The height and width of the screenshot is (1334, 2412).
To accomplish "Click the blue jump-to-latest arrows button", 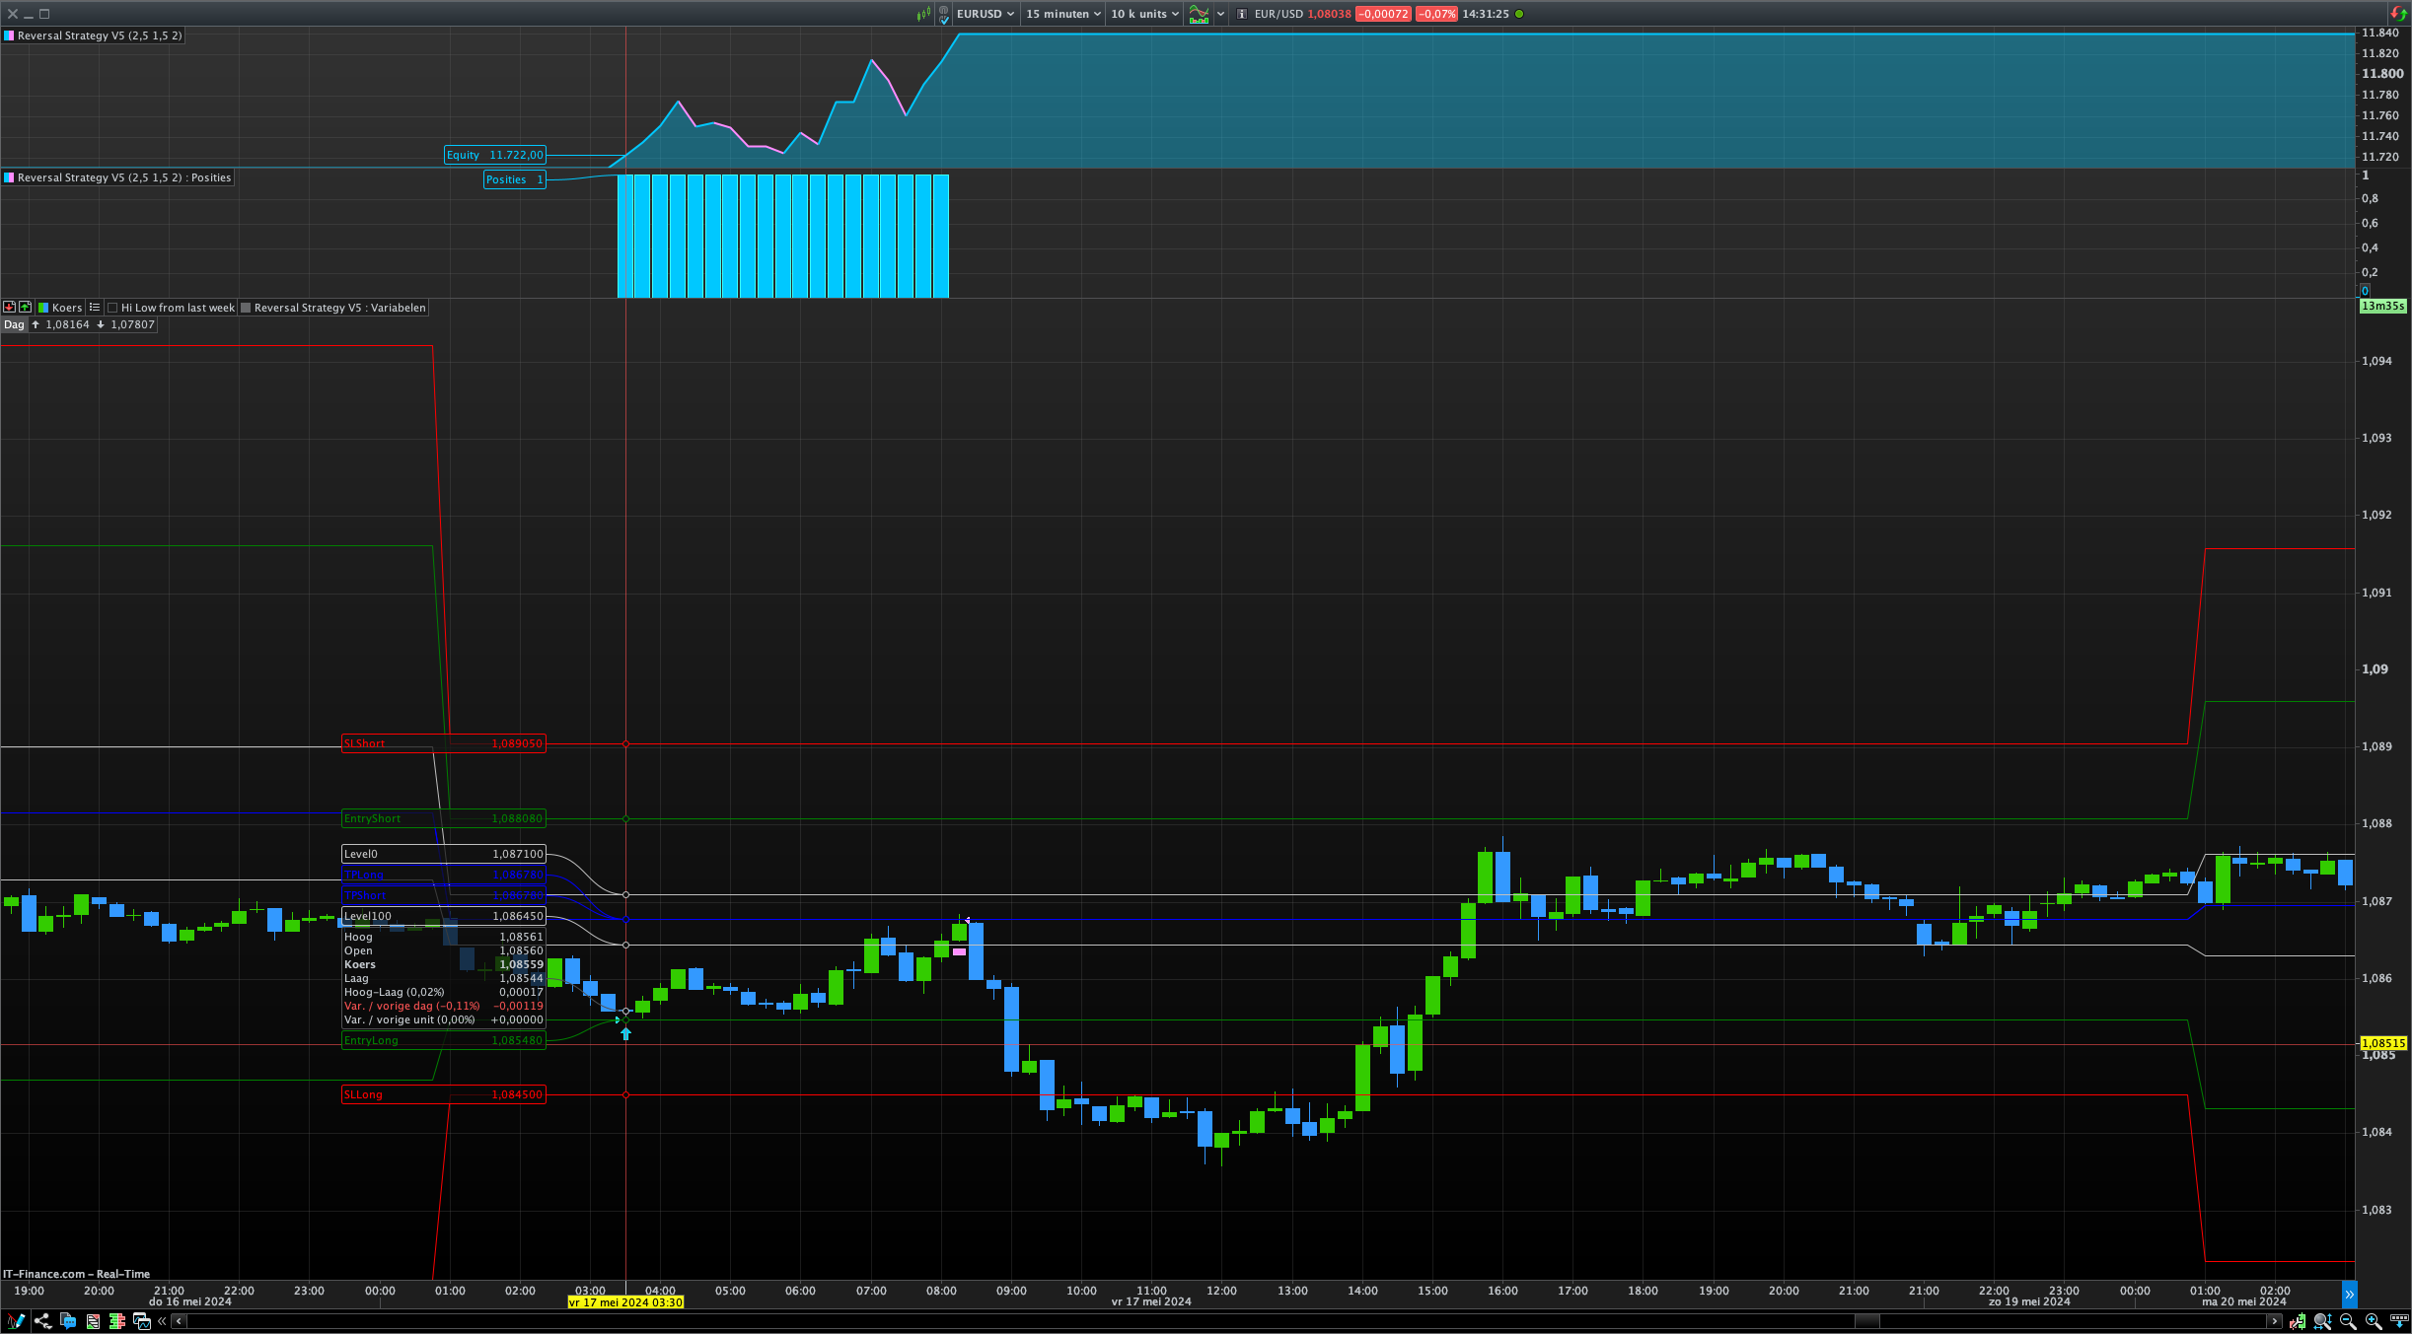I will (x=2349, y=1294).
